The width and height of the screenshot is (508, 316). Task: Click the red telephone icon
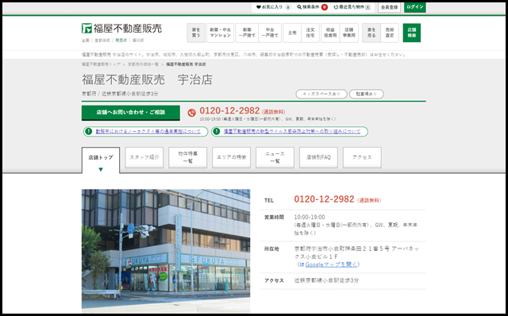[191, 113]
